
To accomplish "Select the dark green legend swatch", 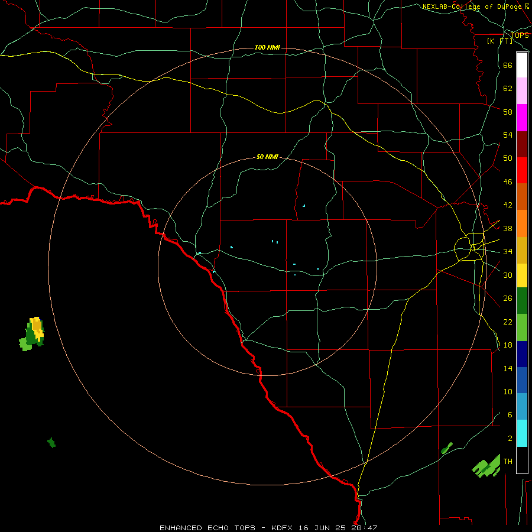I will (522, 301).
